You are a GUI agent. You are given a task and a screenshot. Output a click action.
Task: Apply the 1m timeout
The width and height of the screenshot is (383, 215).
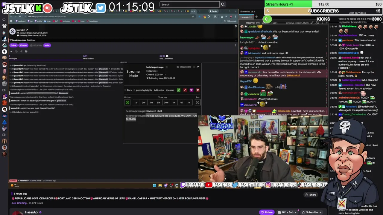point(151,102)
